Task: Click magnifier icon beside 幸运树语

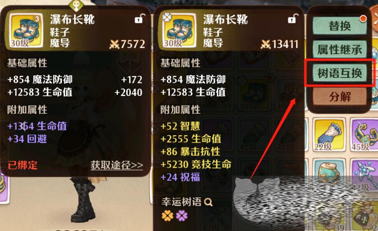Action: coord(208,202)
